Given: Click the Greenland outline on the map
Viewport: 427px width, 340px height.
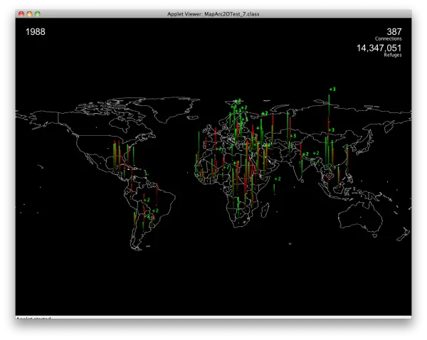Looking at the screenshot, I should (171, 108).
